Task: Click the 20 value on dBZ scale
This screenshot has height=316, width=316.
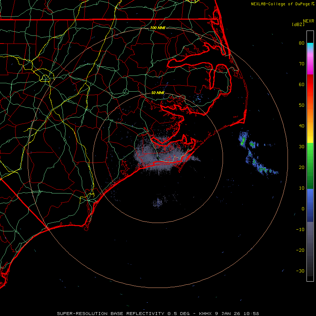Action: [x=302, y=167]
